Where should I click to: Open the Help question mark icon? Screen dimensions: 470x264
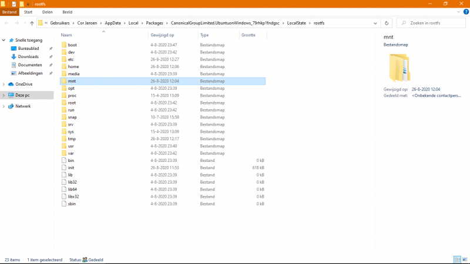[x=466, y=12]
